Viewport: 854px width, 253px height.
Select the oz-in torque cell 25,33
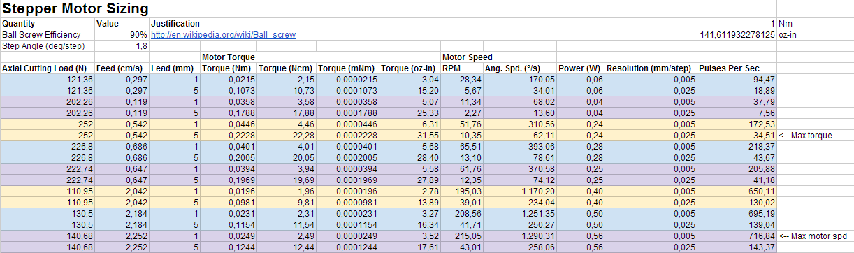[410, 113]
